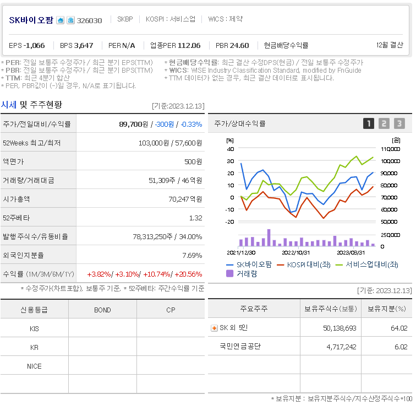Click the 국민연금공단 shareholder row
The image size is (416, 405).
pyautogui.click(x=310, y=347)
